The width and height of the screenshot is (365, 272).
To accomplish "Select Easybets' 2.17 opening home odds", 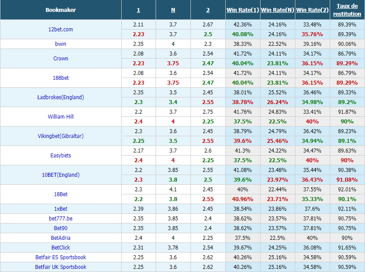I will point(138,151).
